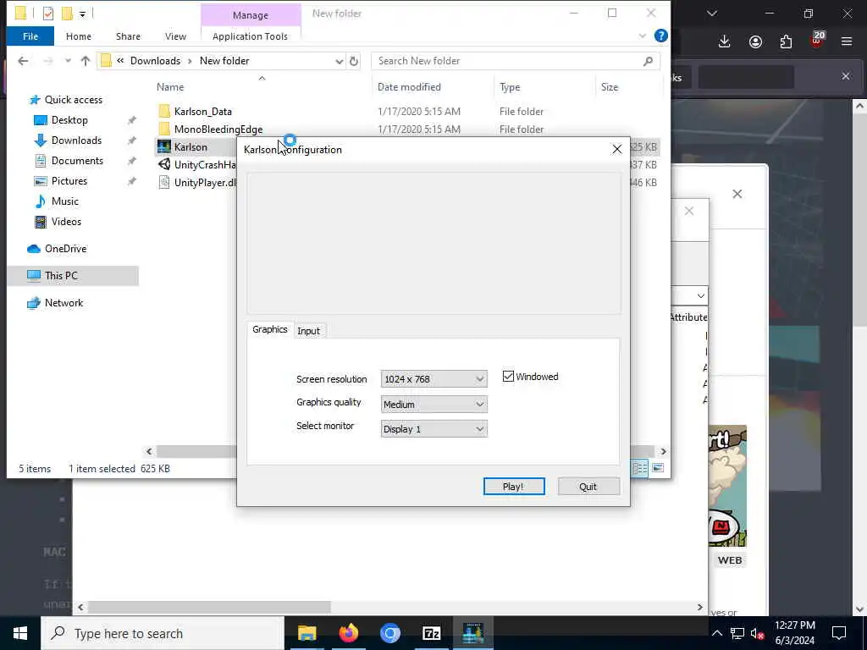Open Desktop in the navigation pane
867x650 pixels.
pos(69,120)
